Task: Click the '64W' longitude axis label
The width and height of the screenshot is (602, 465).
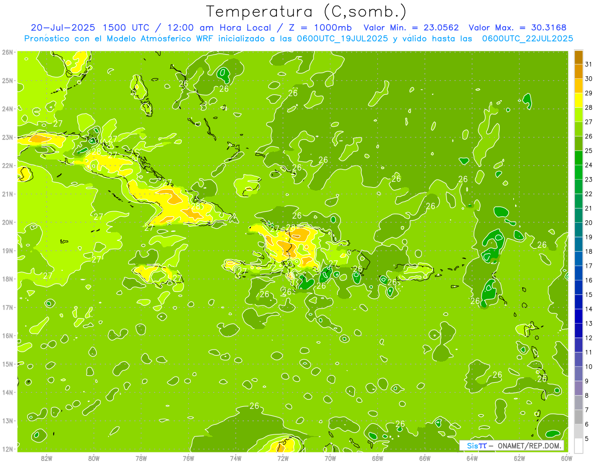Action: point(472,458)
